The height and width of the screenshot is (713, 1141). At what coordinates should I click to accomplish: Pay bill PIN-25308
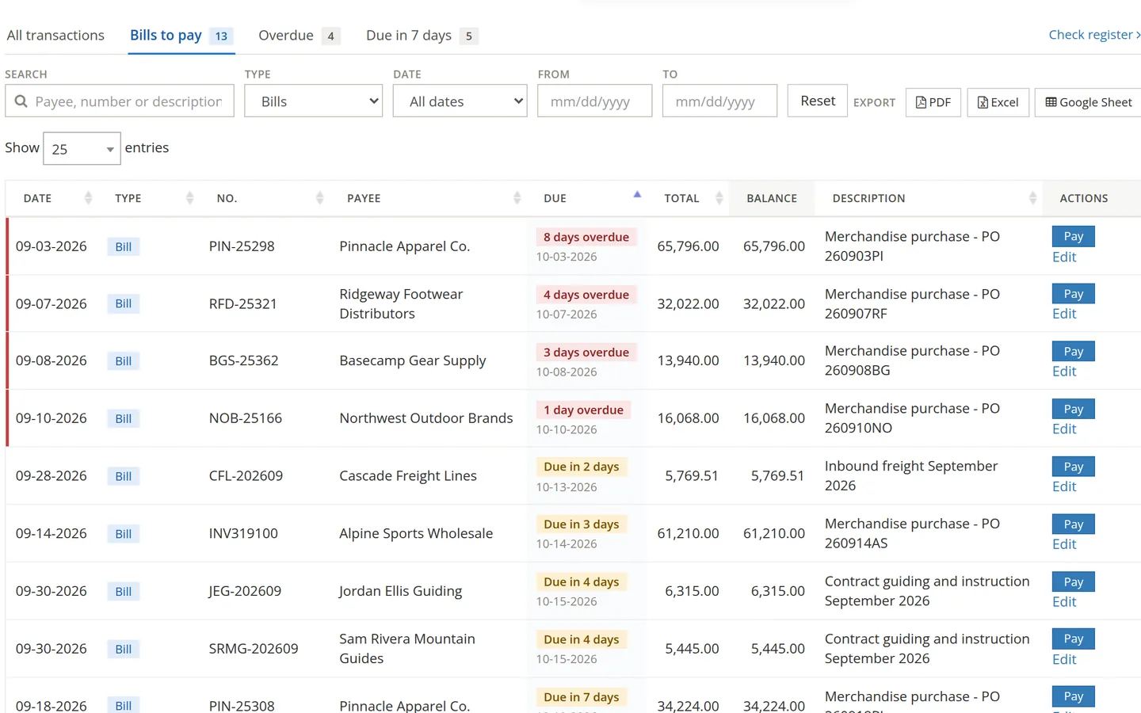1073,696
